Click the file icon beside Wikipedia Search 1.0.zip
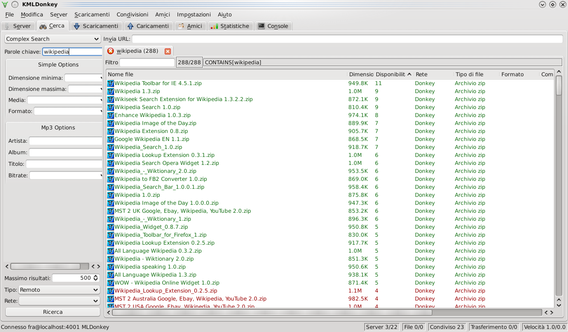This screenshot has width=568, height=332. [x=110, y=107]
